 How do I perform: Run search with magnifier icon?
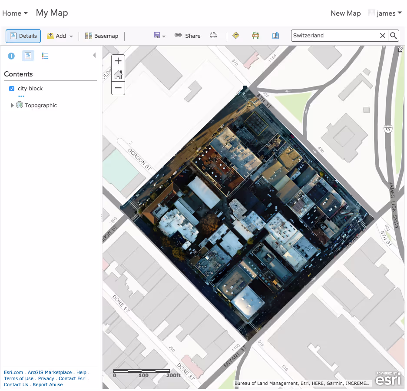[393, 36]
